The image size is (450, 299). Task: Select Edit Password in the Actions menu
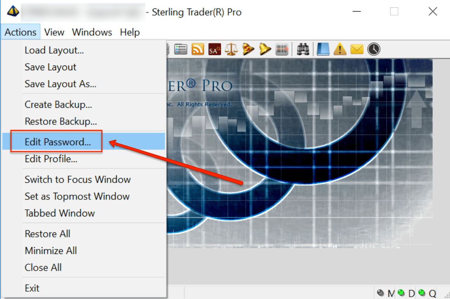coord(84,142)
